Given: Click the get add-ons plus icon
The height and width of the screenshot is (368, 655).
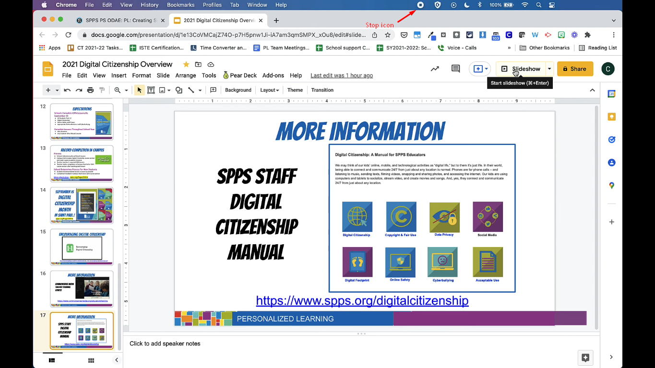Looking at the screenshot, I should (611, 222).
